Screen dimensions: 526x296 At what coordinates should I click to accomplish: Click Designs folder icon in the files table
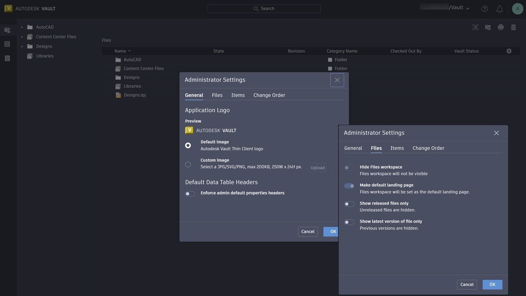[x=118, y=77]
